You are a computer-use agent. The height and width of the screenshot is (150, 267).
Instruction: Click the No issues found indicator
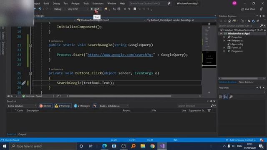coord(32,96)
